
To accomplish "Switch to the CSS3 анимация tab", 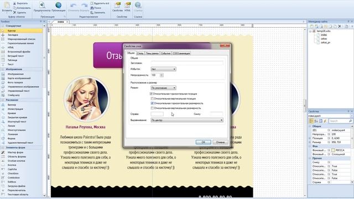I will click(181, 53).
